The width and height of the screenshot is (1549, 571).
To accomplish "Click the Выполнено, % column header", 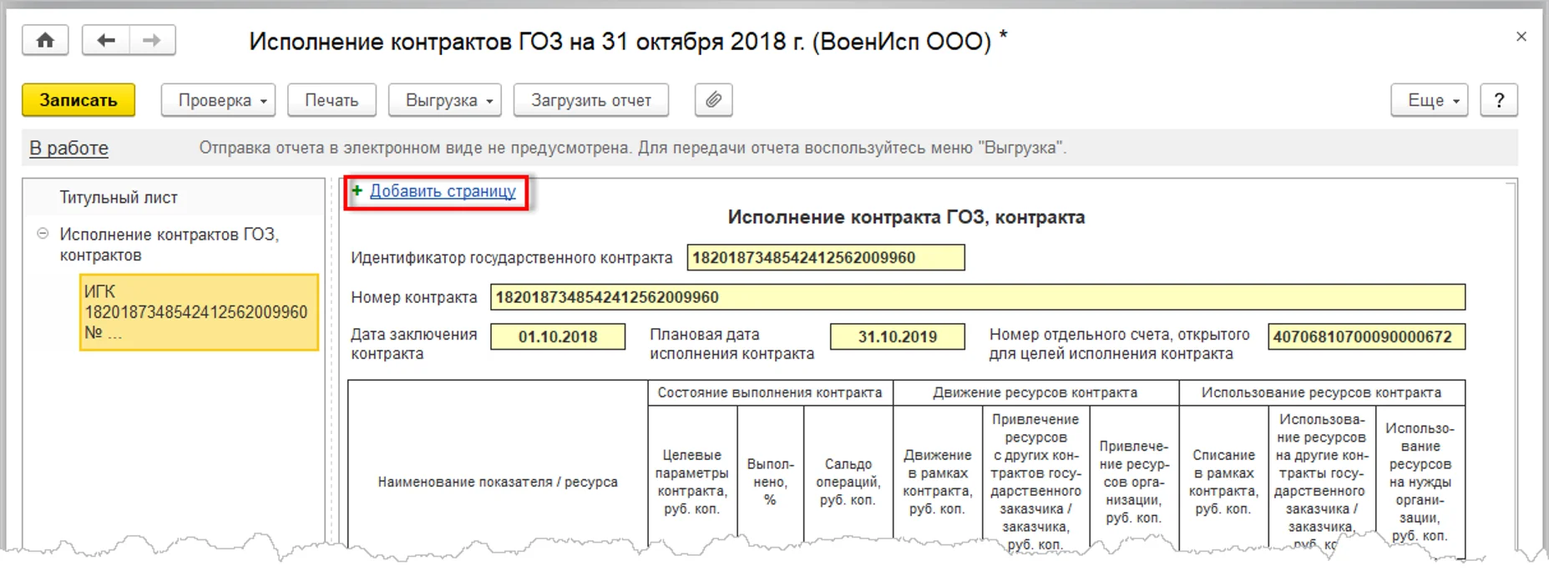I will 770,482.
